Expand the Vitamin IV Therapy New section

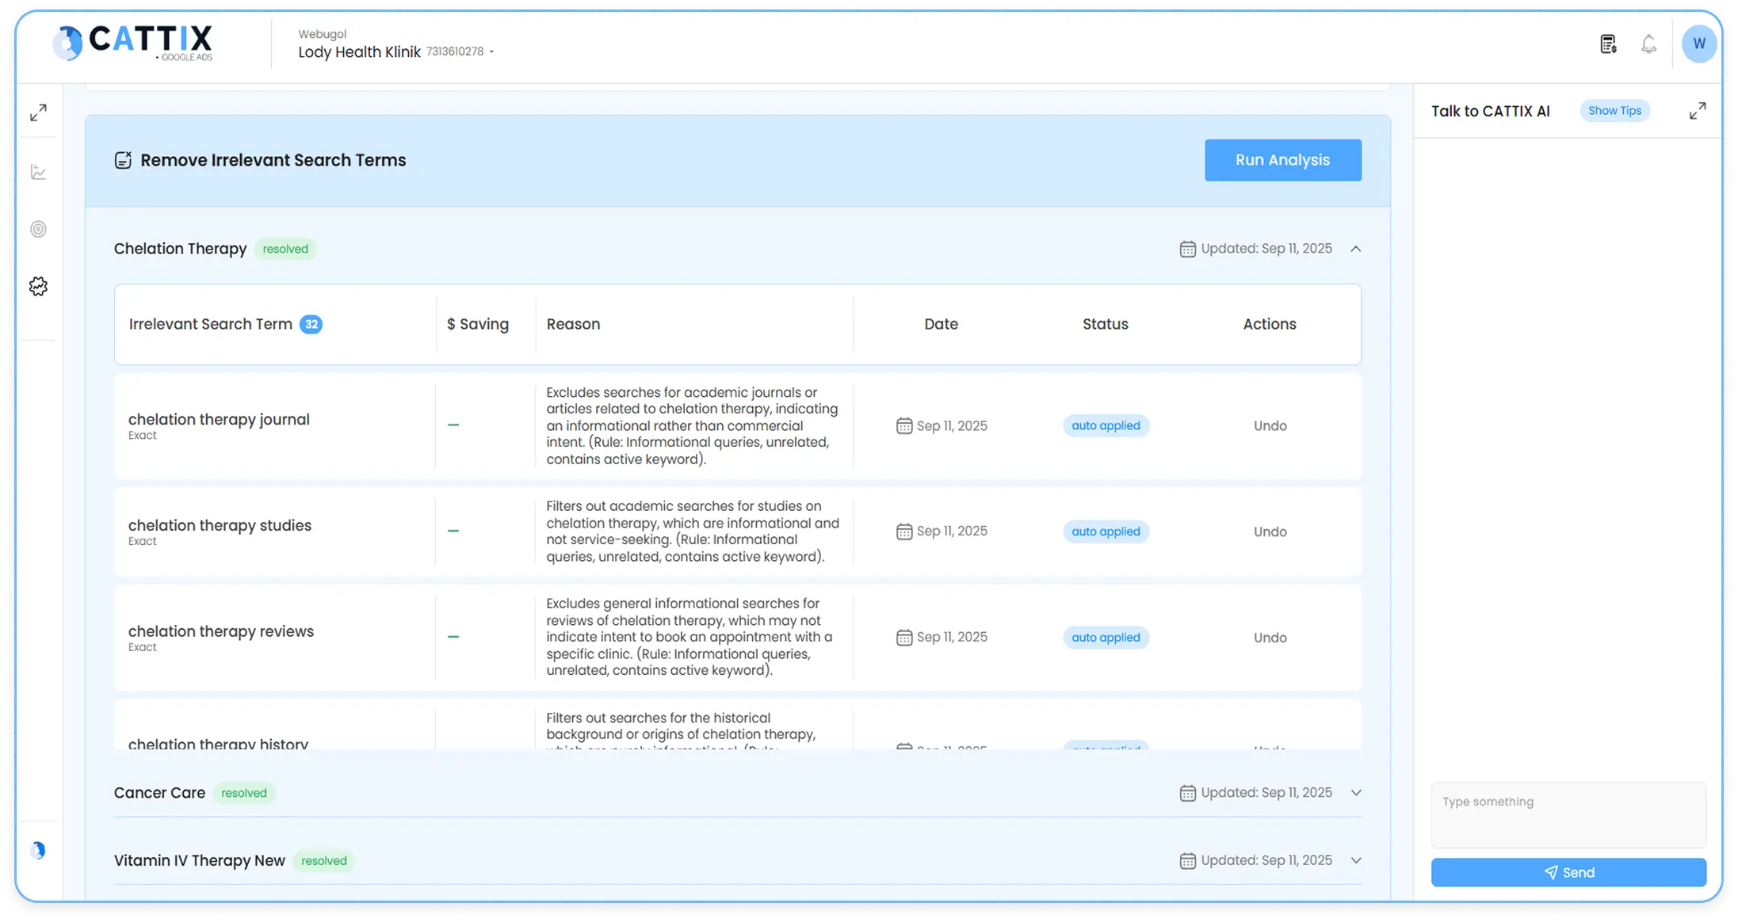click(x=1357, y=860)
